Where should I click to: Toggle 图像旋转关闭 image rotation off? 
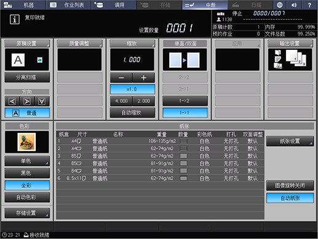pyautogui.click(x=290, y=185)
